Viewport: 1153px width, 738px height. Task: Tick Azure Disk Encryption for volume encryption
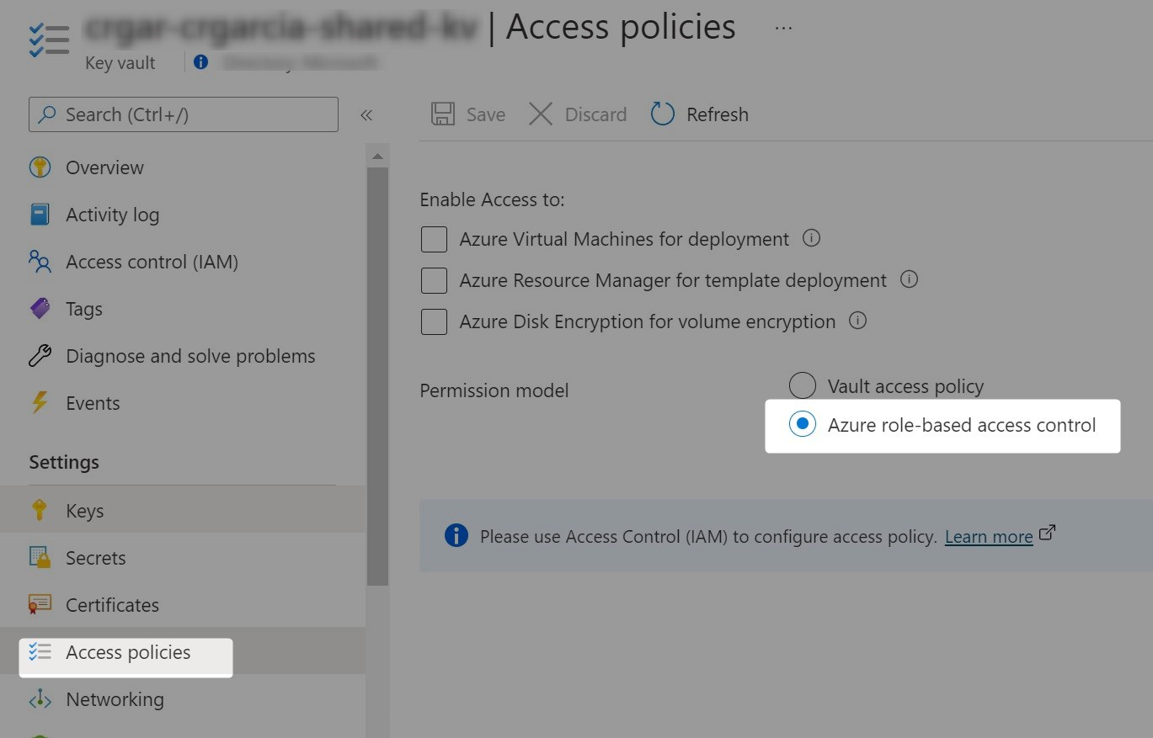434,321
